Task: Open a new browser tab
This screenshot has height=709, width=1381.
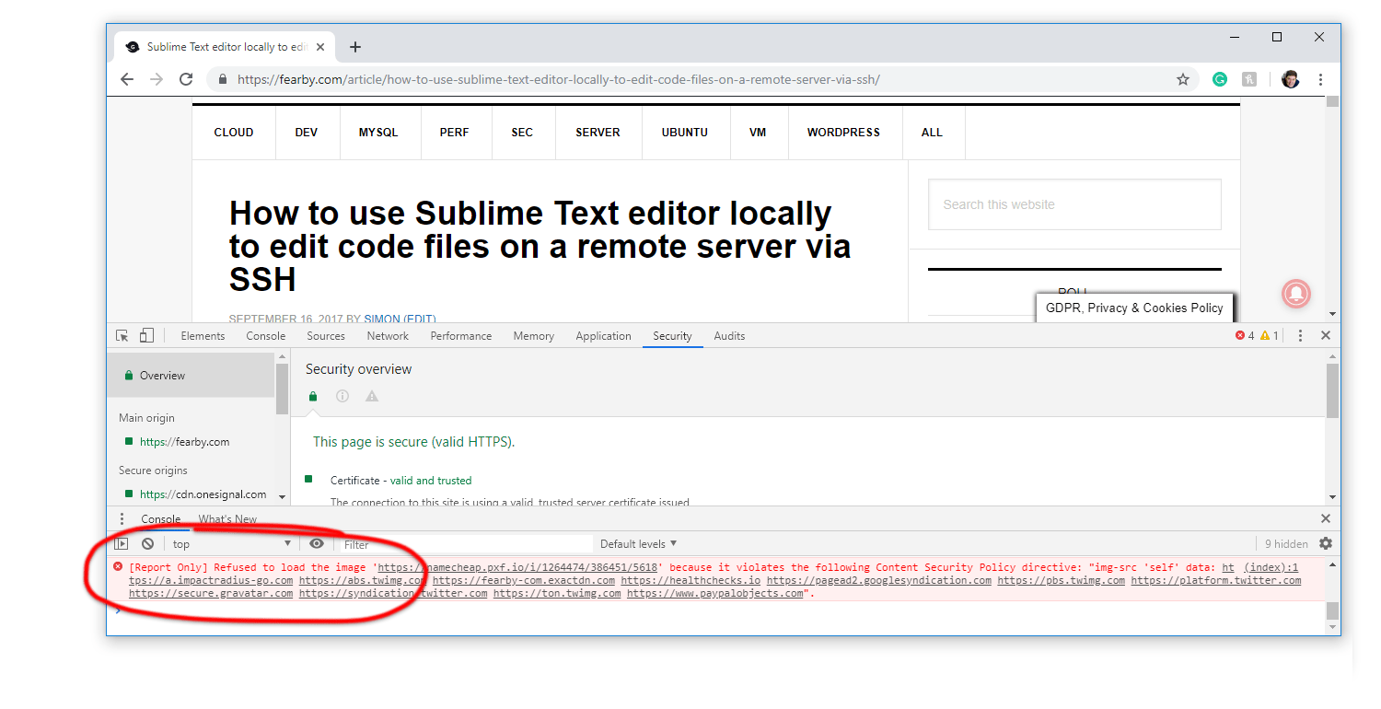Action: pyautogui.click(x=355, y=47)
